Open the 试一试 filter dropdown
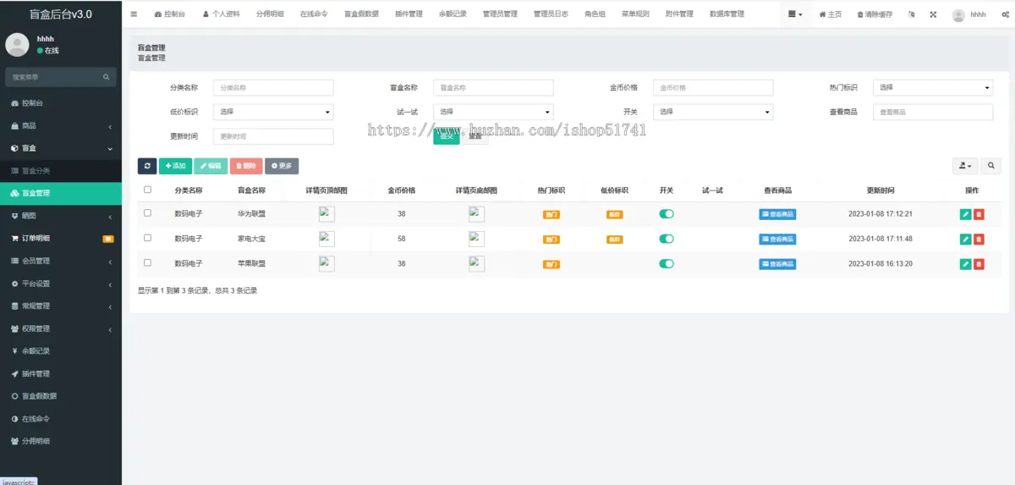Screen dimensions: 1015x485 pos(493,112)
